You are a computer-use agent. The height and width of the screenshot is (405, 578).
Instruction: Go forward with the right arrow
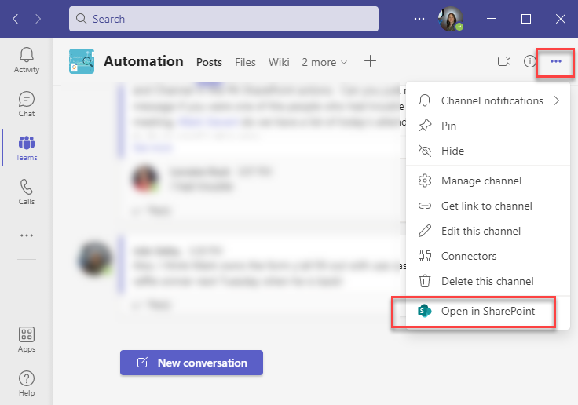coord(38,19)
